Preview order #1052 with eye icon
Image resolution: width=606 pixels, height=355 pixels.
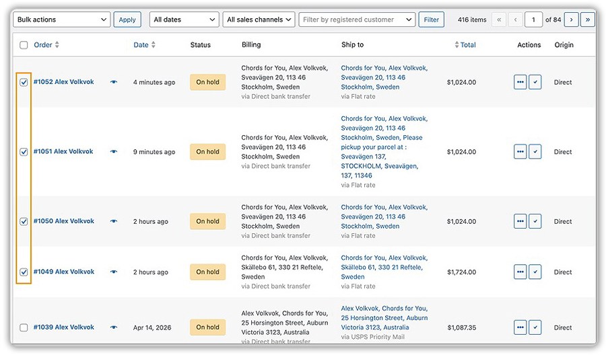pos(114,82)
